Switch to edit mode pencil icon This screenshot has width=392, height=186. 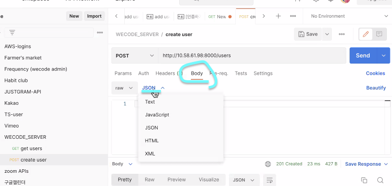pyautogui.click(x=366, y=34)
